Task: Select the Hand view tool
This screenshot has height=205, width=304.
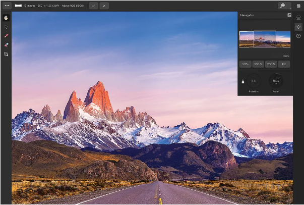Action: (6, 18)
